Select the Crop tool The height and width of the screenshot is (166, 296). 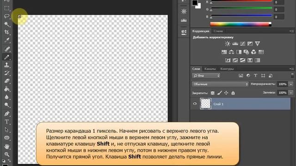pos(7,32)
